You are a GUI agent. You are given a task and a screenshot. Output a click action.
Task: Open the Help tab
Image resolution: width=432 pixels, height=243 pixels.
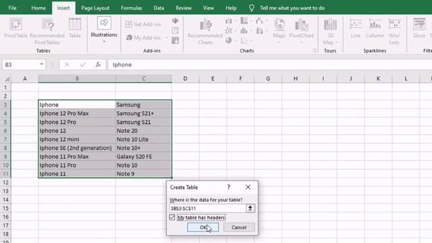(x=231, y=8)
